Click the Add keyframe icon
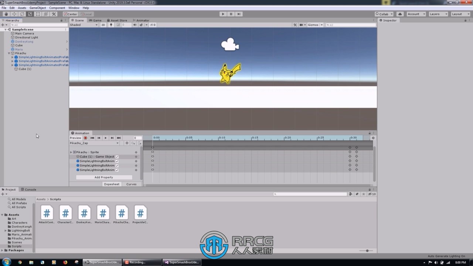 click(133, 143)
